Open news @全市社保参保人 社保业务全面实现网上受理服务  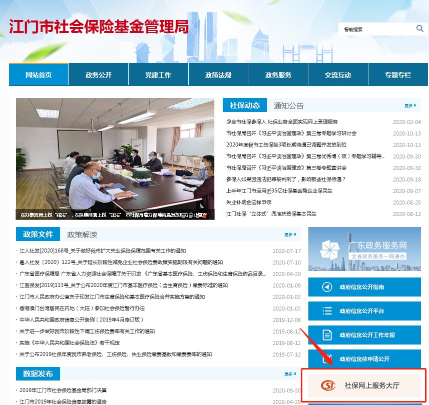[x=282, y=121]
